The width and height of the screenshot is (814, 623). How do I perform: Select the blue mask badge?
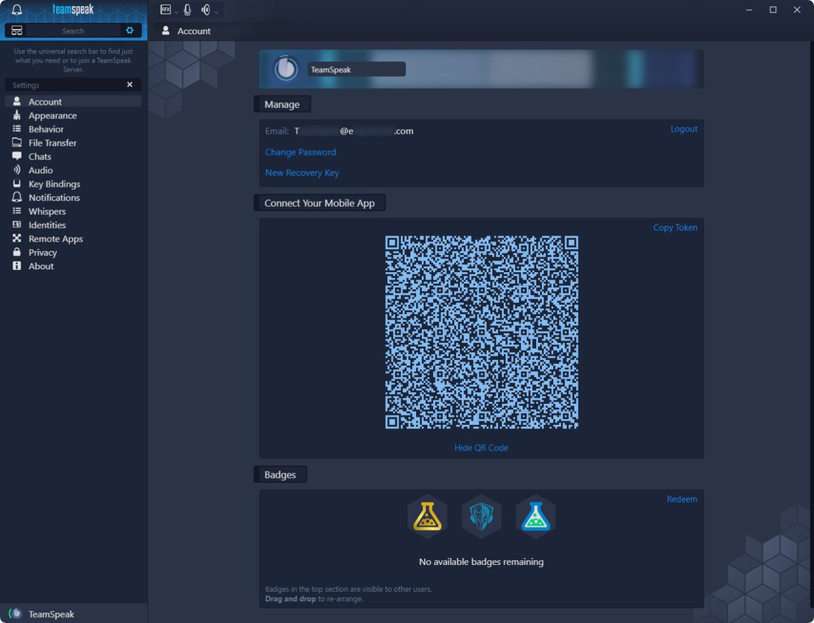click(x=482, y=516)
